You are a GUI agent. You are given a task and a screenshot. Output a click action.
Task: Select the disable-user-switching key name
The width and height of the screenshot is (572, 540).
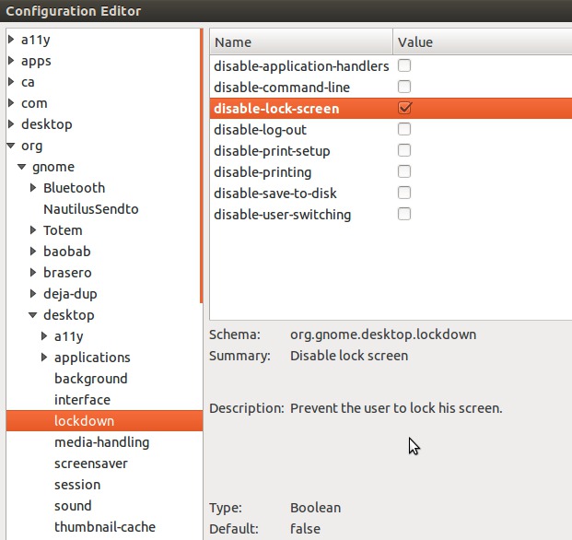pos(283,215)
